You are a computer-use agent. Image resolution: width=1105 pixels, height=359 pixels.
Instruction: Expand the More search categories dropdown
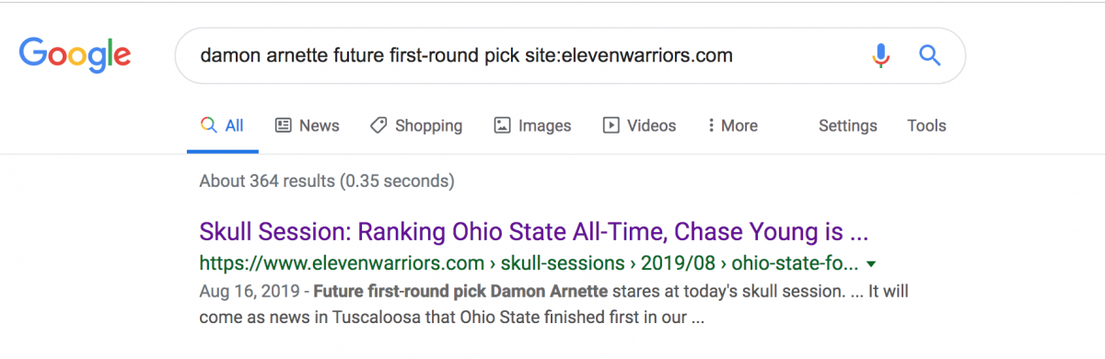(x=732, y=126)
